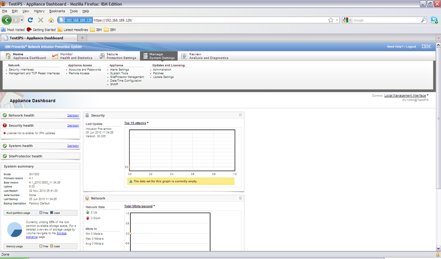
Task: Select the TestIPS - Appliance Dashboard tab
Action: pyautogui.click(x=39, y=38)
